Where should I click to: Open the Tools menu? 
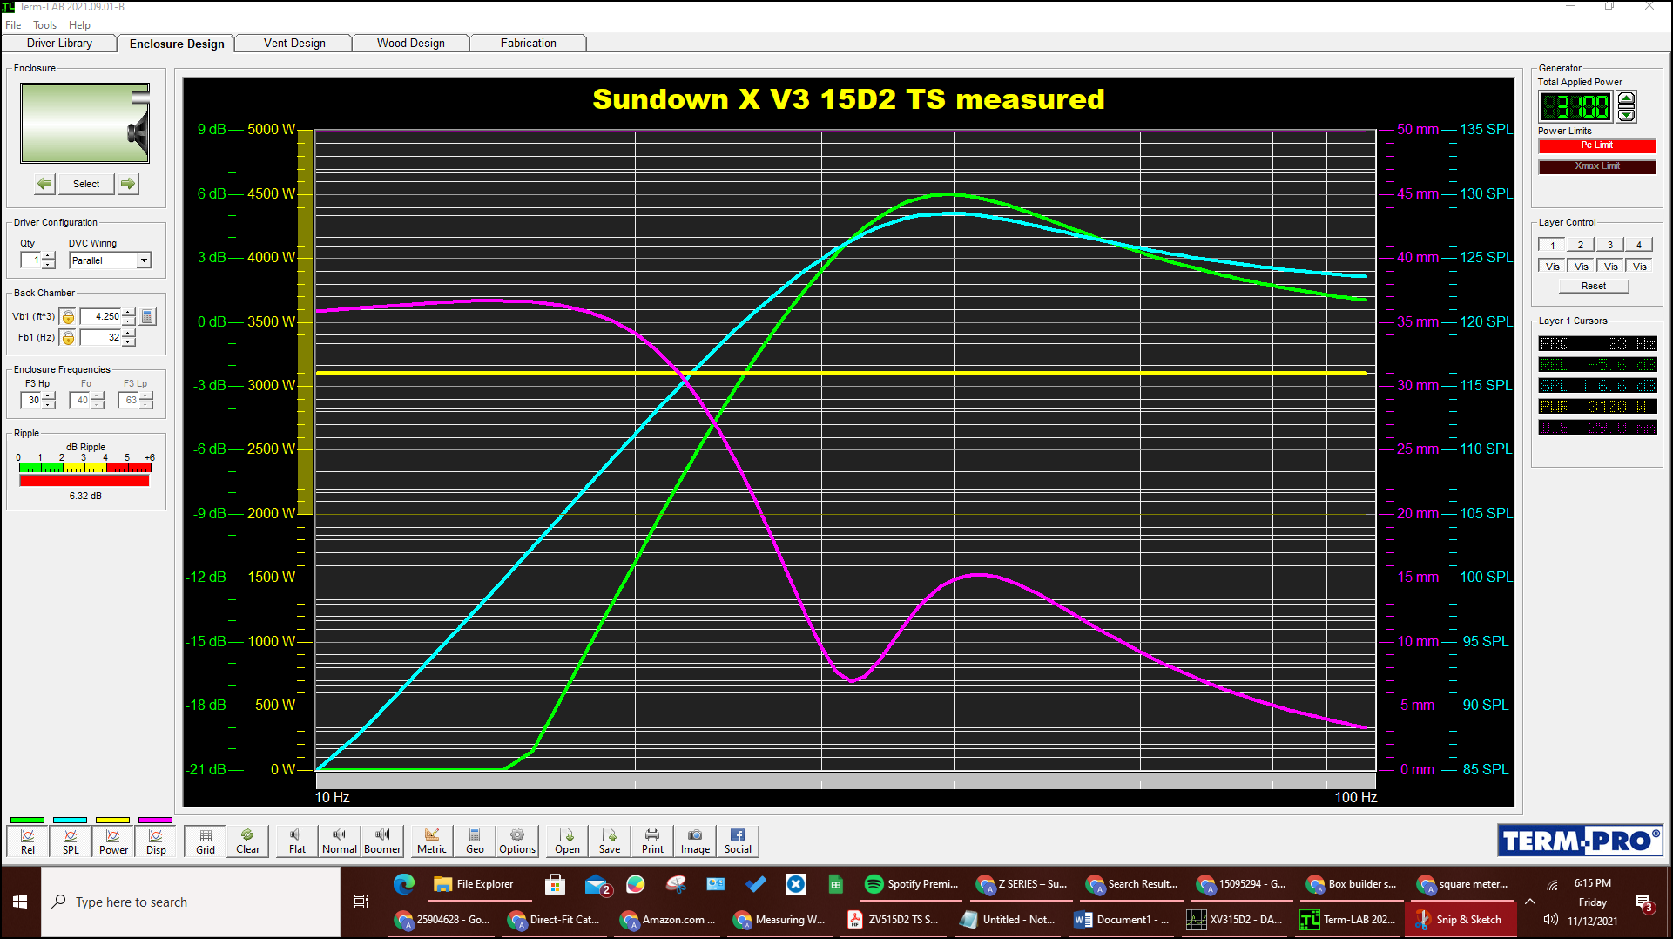click(x=44, y=24)
